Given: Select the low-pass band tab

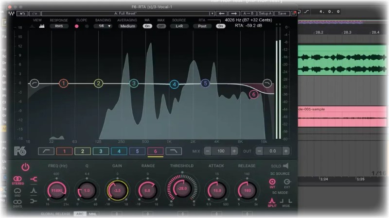Looking at the screenshot, I should point(174,151).
